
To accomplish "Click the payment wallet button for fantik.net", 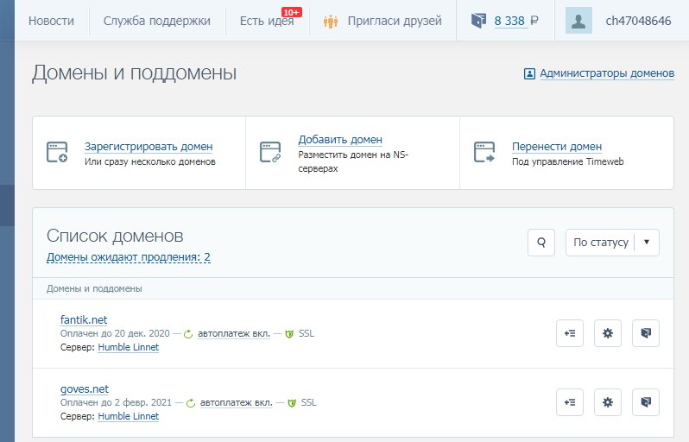I will [646, 333].
